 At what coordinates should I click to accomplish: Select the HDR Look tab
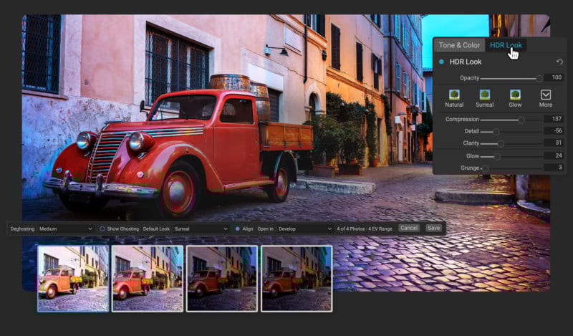[506, 45]
